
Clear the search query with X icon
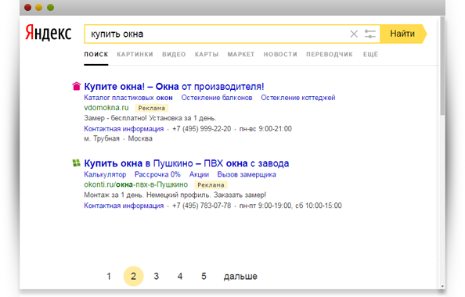(x=354, y=34)
